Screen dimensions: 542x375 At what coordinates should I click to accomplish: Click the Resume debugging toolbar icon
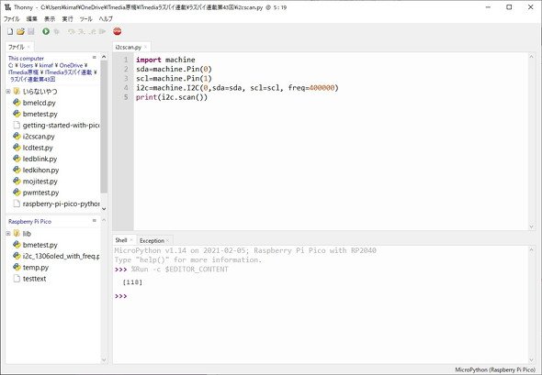pyautogui.click(x=102, y=32)
